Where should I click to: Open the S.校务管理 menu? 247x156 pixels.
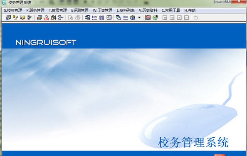click(x=13, y=10)
